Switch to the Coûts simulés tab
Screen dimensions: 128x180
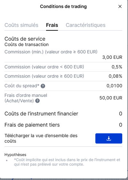click(21, 25)
